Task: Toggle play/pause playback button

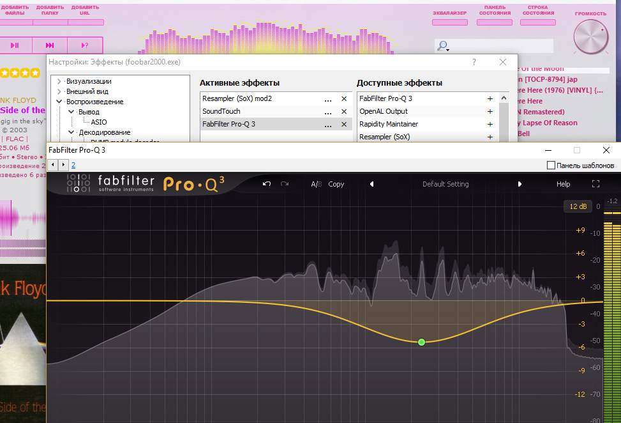Action: pyautogui.click(x=15, y=45)
